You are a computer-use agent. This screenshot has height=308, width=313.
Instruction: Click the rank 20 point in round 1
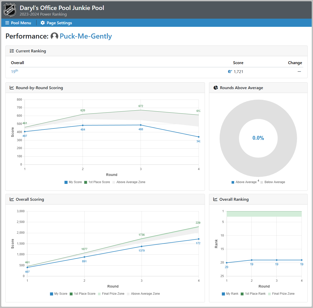pyautogui.click(x=227, y=263)
